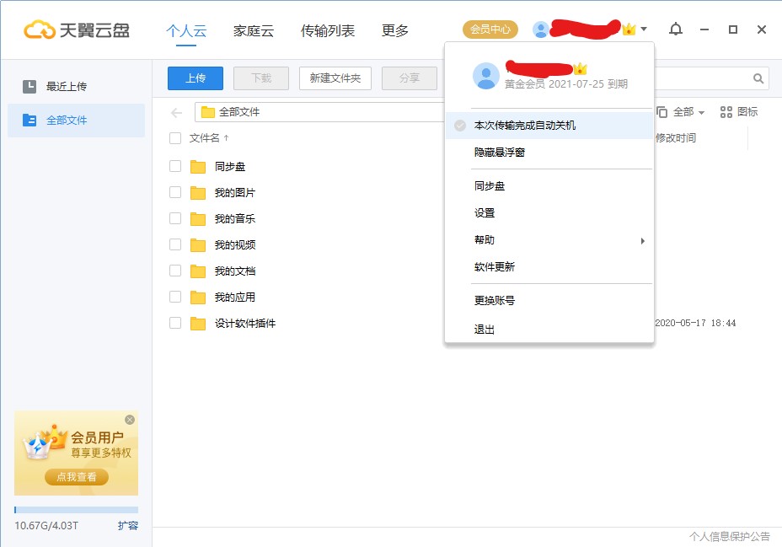Click the 全部文件 path input field
This screenshot has width=782, height=547.
[x=319, y=112]
